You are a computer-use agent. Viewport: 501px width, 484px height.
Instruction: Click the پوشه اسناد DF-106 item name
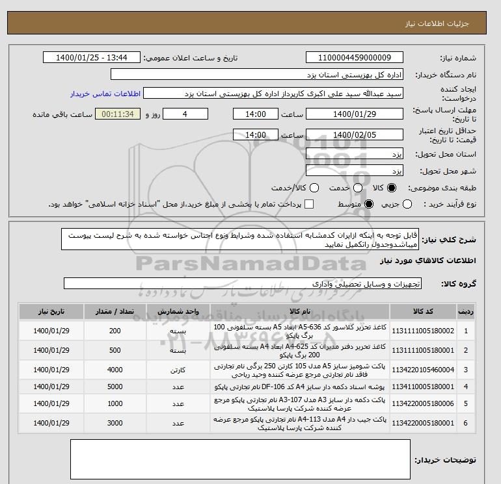(300, 387)
